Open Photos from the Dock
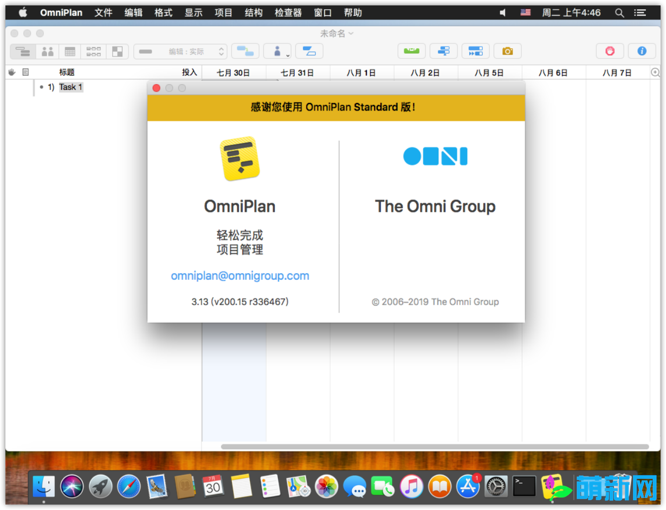 coord(327,487)
